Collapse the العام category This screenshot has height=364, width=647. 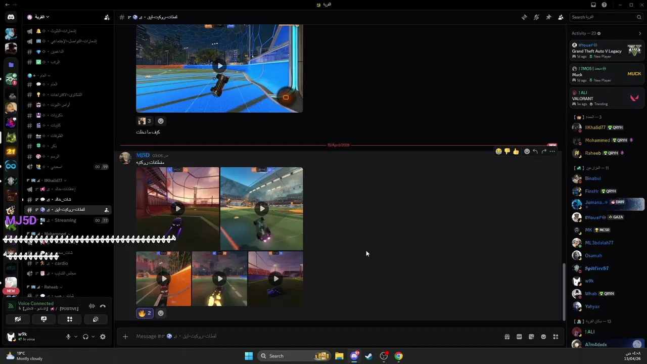(39, 75)
